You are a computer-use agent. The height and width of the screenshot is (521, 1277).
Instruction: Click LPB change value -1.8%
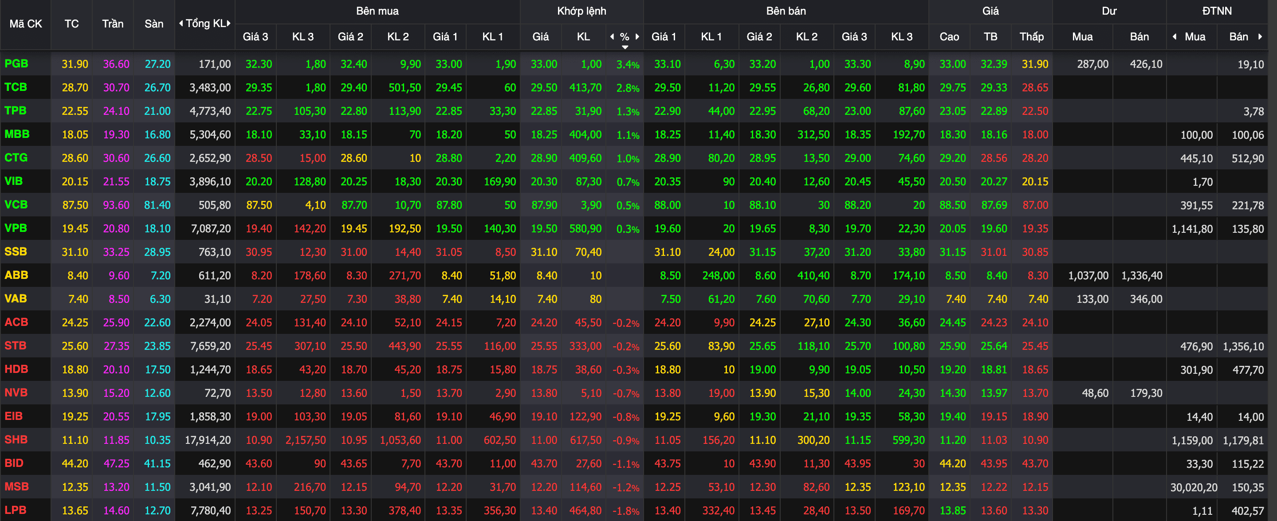coord(625,511)
